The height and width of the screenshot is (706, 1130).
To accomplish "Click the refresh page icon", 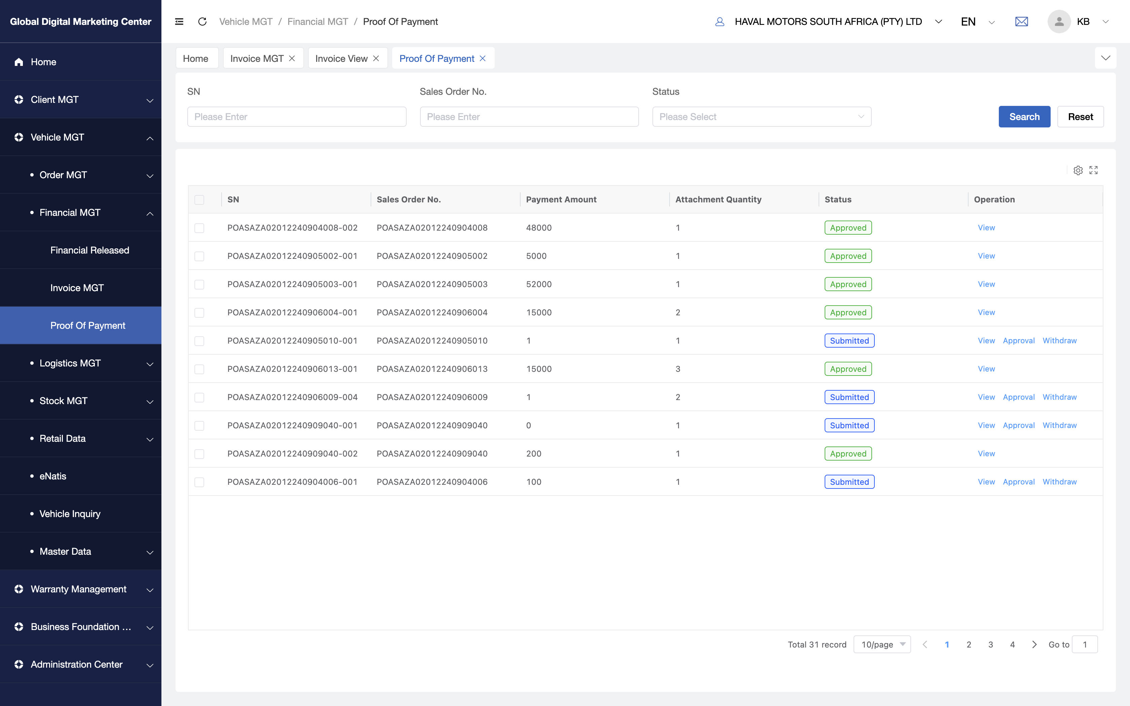I will click(202, 22).
